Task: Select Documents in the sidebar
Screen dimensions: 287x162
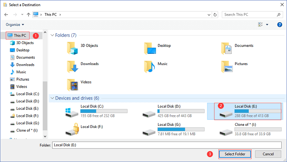Action: pyautogui.click(x=22, y=58)
